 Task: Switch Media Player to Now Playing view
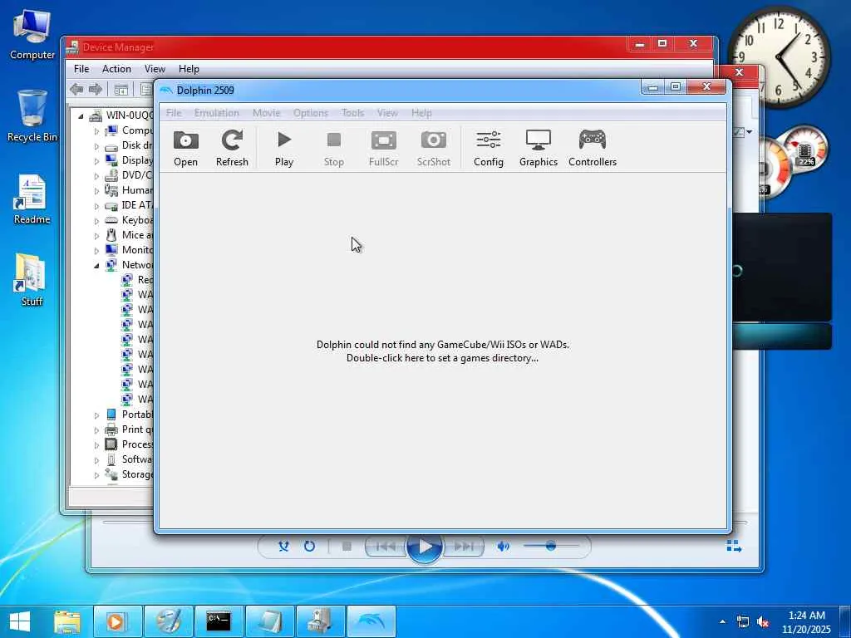(734, 547)
